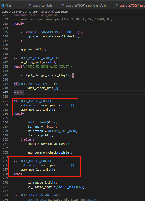Click UPDATE_SUPPORT_DEV_IS_NULL macro on line 235
This screenshot has width=145, height=201.
point(51,32)
